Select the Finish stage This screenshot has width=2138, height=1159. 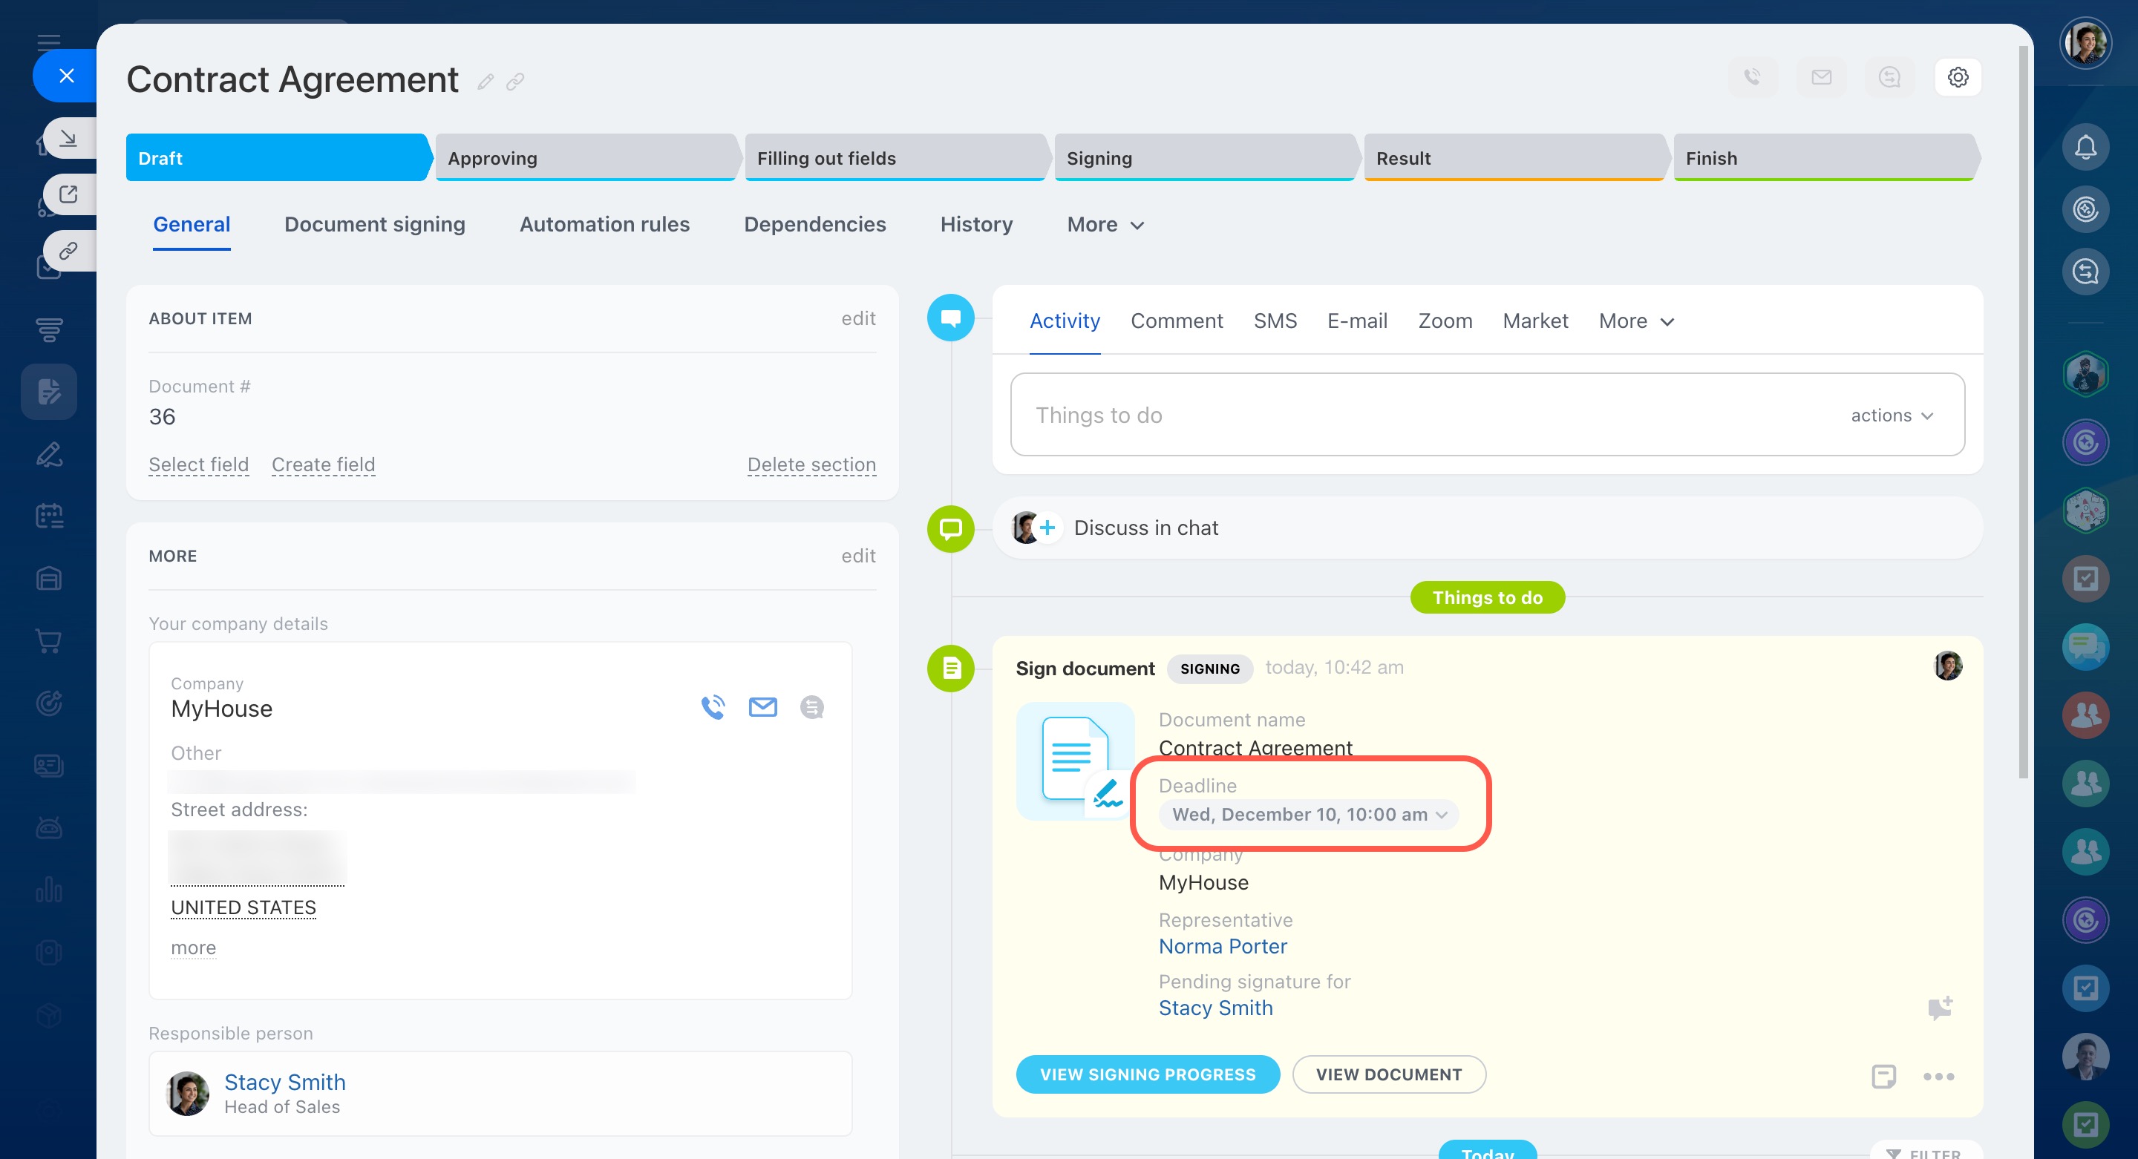[1827, 157]
